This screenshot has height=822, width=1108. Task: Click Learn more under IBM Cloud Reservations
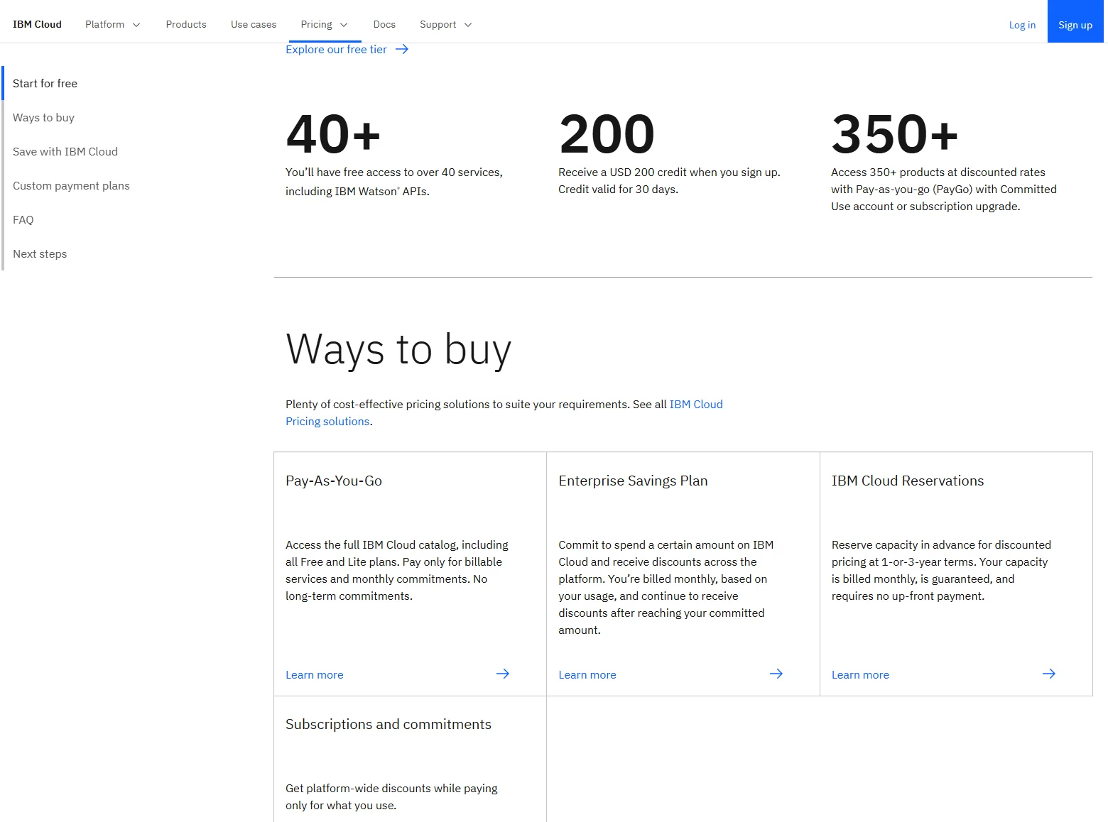860,675
